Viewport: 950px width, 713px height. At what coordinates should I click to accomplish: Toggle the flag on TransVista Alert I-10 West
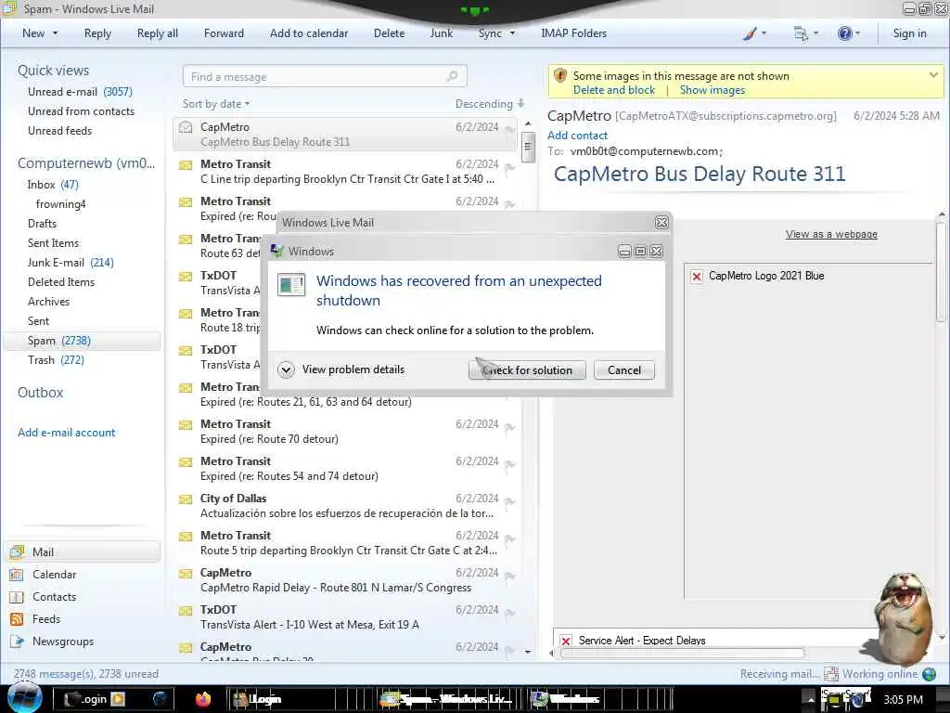[510, 614]
